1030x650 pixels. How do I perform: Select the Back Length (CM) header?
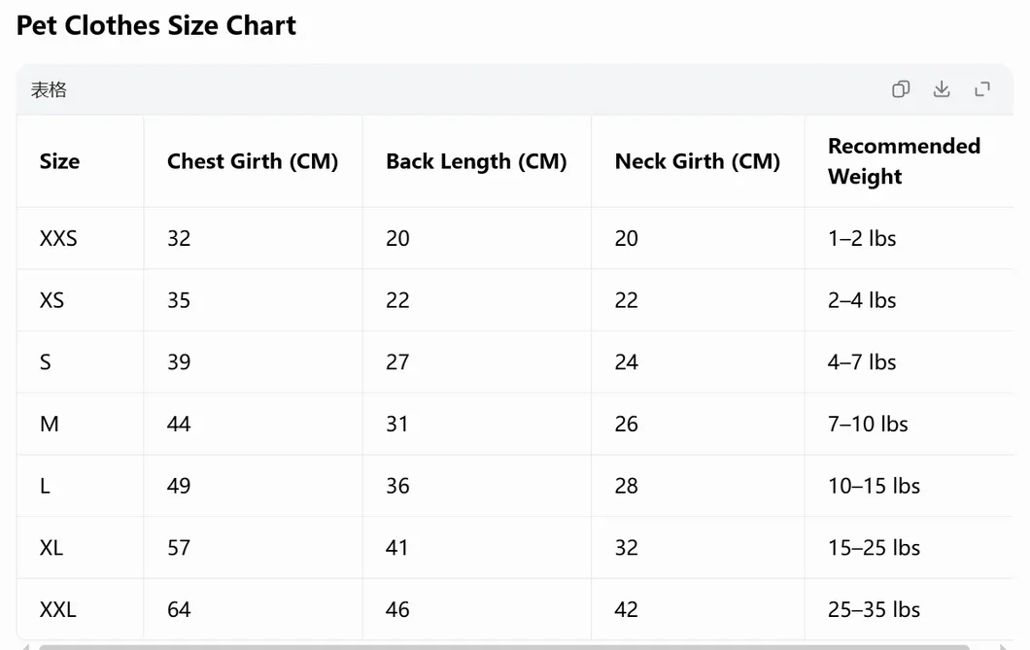click(476, 161)
